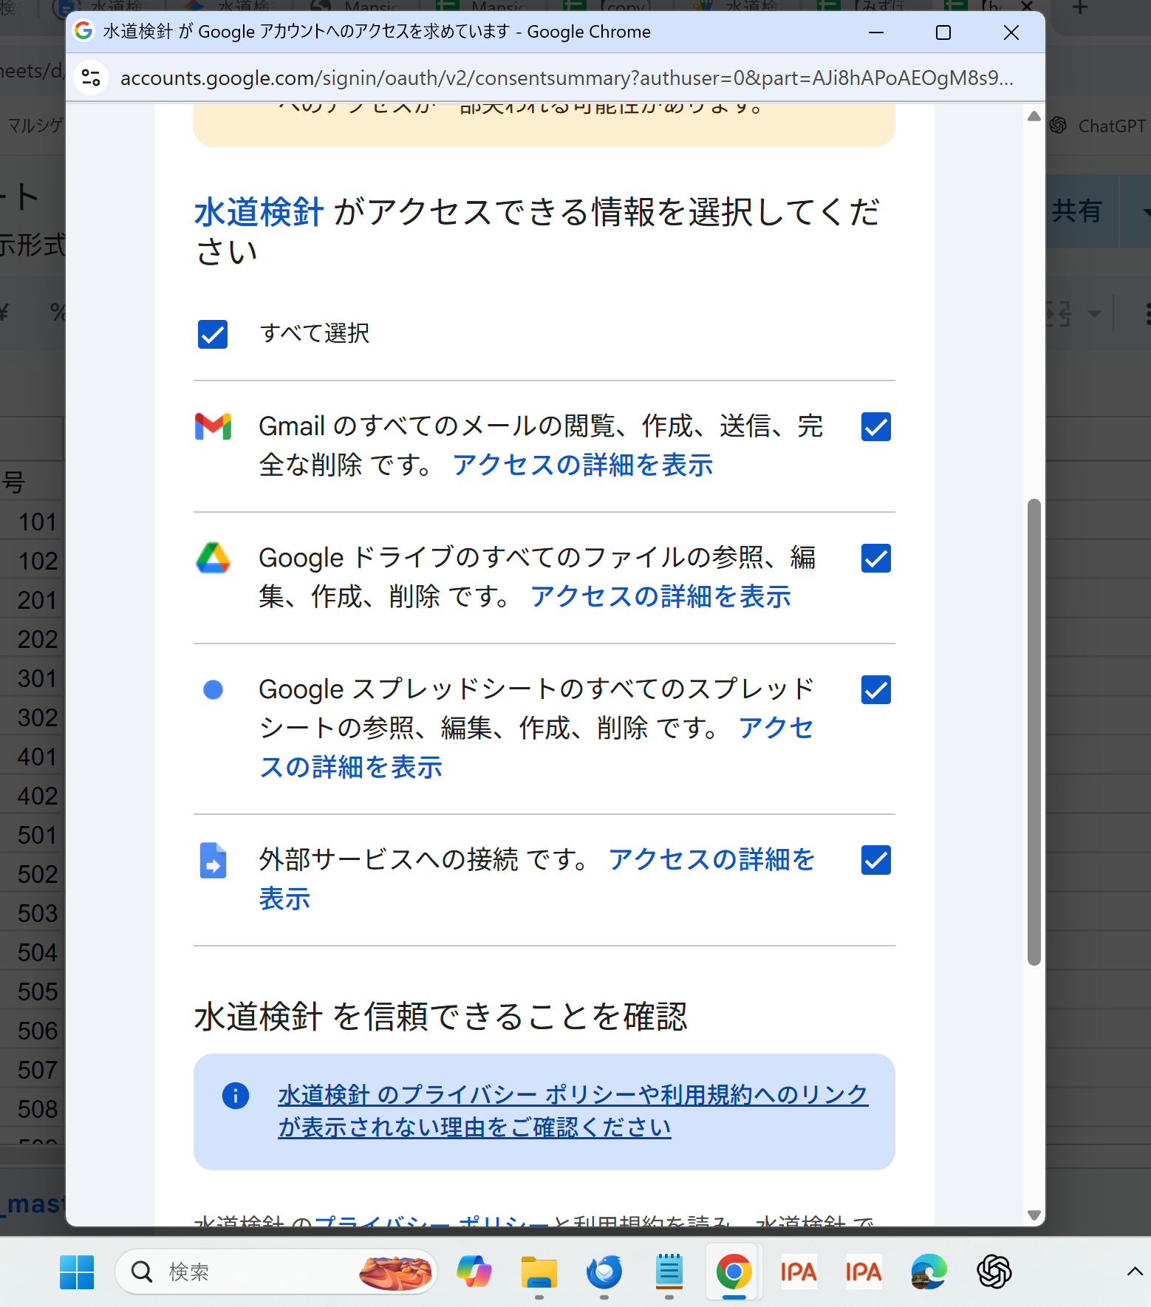The image size is (1151, 1307).
Task: Uncheck the Google スプレッドシート permission checkbox
Action: tap(876, 690)
